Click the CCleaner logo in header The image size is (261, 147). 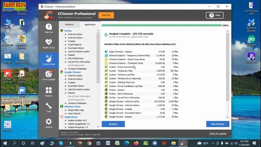click(49, 15)
